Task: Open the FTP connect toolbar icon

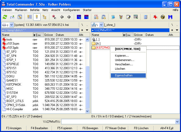Action: (x=96, y=17)
